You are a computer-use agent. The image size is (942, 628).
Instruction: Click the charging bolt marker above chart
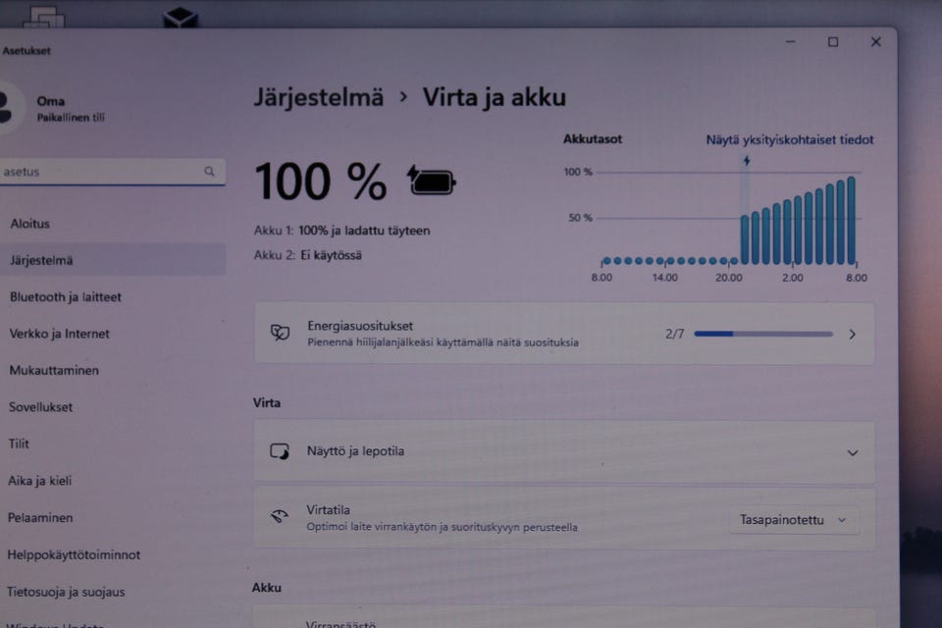coord(746,161)
